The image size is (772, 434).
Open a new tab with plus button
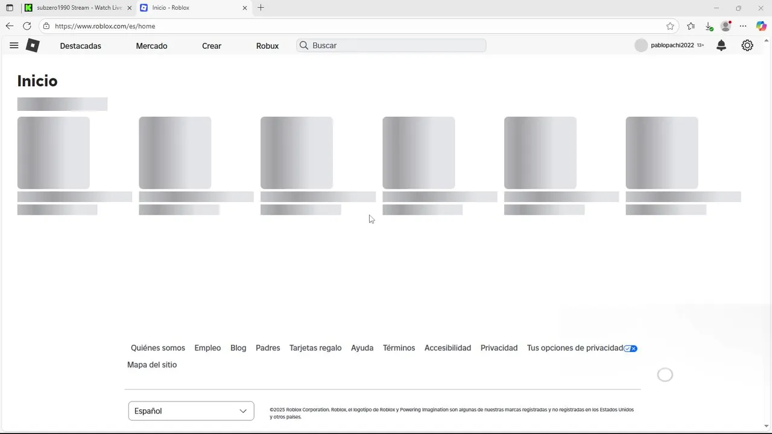click(x=261, y=8)
